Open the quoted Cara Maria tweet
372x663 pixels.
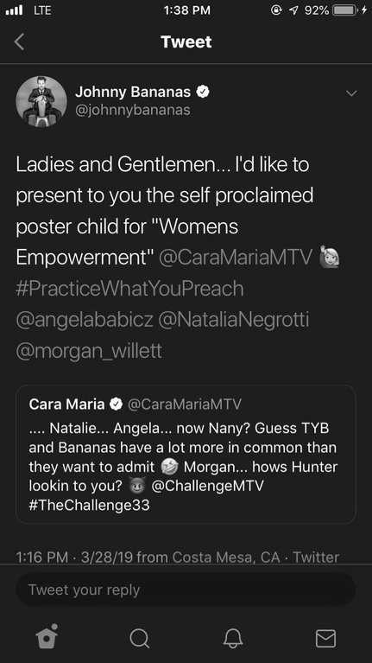[x=186, y=454]
